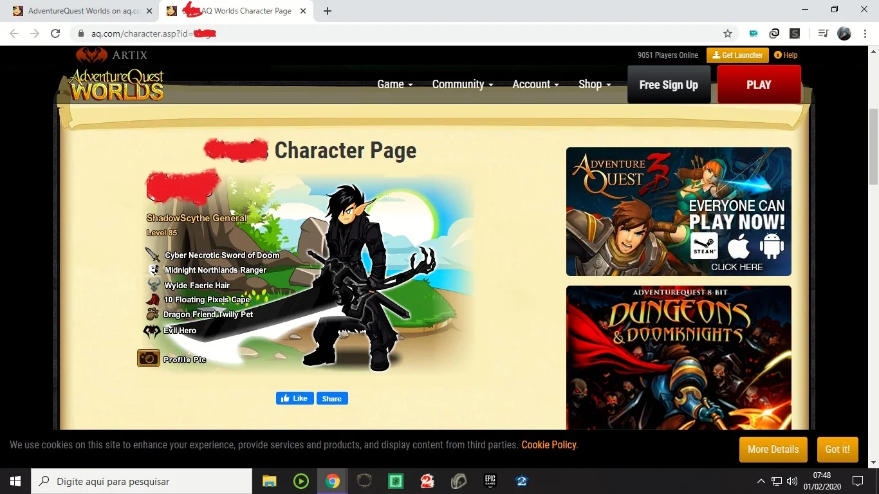Open Epic Games launcher from the taskbar
The width and height of the screenshot is (879, 494).
point(490,481)
